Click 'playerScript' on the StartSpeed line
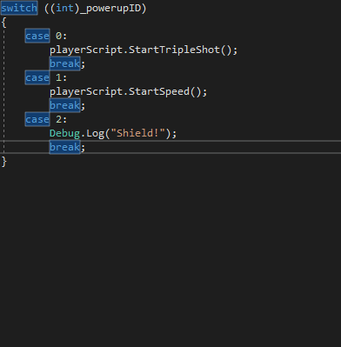The height and width of the screenshot is (347, 341). tap(86, 92)
